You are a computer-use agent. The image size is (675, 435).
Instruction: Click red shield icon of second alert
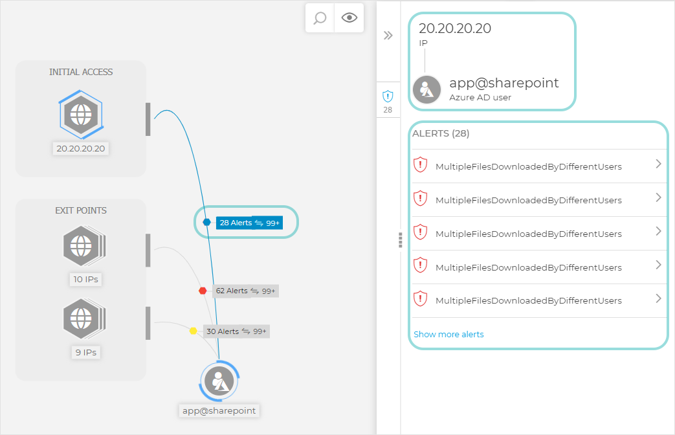coord(421,198)
